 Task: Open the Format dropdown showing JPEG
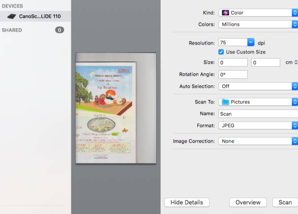pos(258,126)
